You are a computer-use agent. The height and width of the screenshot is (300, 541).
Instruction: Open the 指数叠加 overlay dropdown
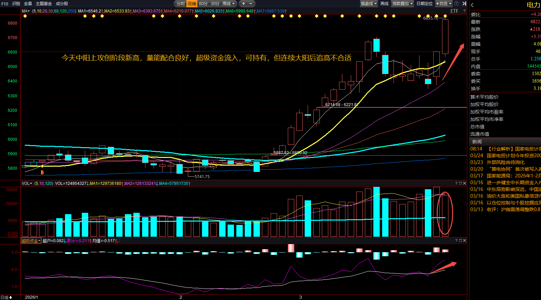coord(402,4)
